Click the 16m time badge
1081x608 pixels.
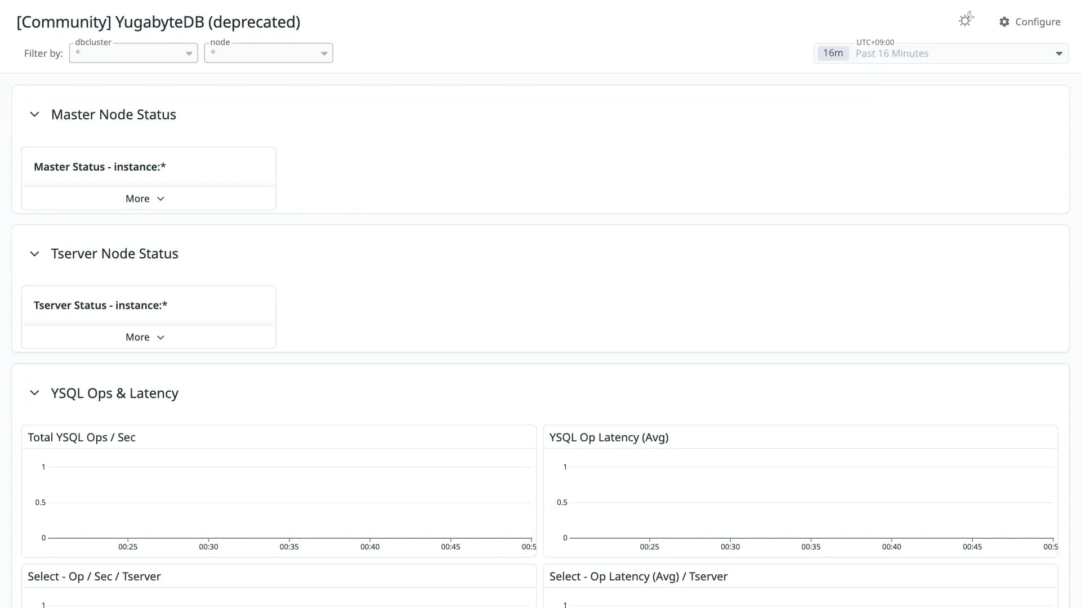(833, 53)
